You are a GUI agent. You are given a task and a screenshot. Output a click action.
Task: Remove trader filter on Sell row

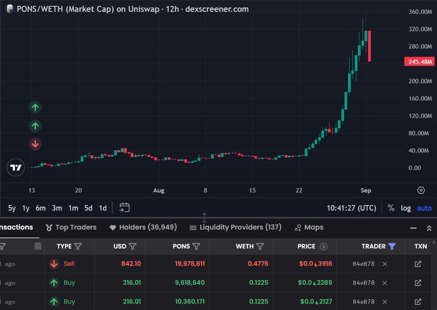[x=384, y=264]
